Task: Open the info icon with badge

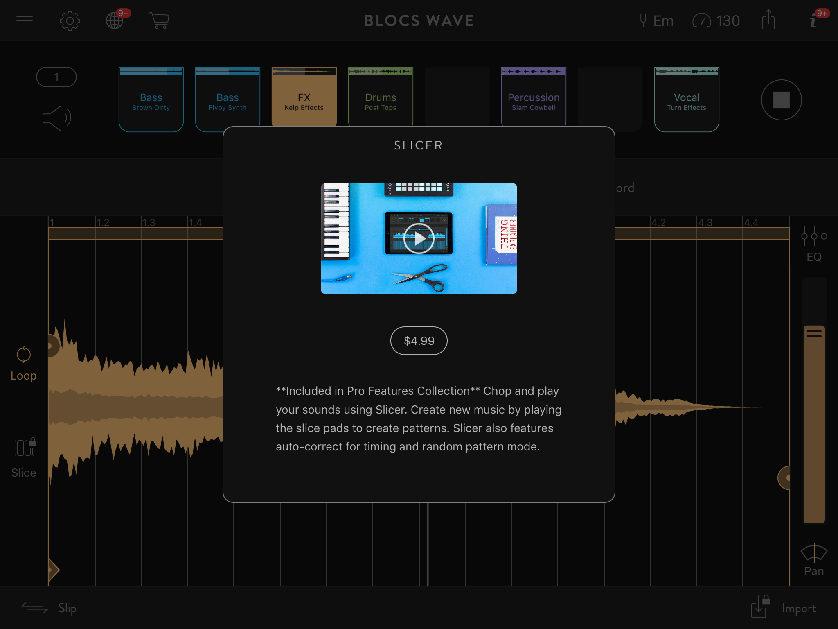Action: pos(813,20)
